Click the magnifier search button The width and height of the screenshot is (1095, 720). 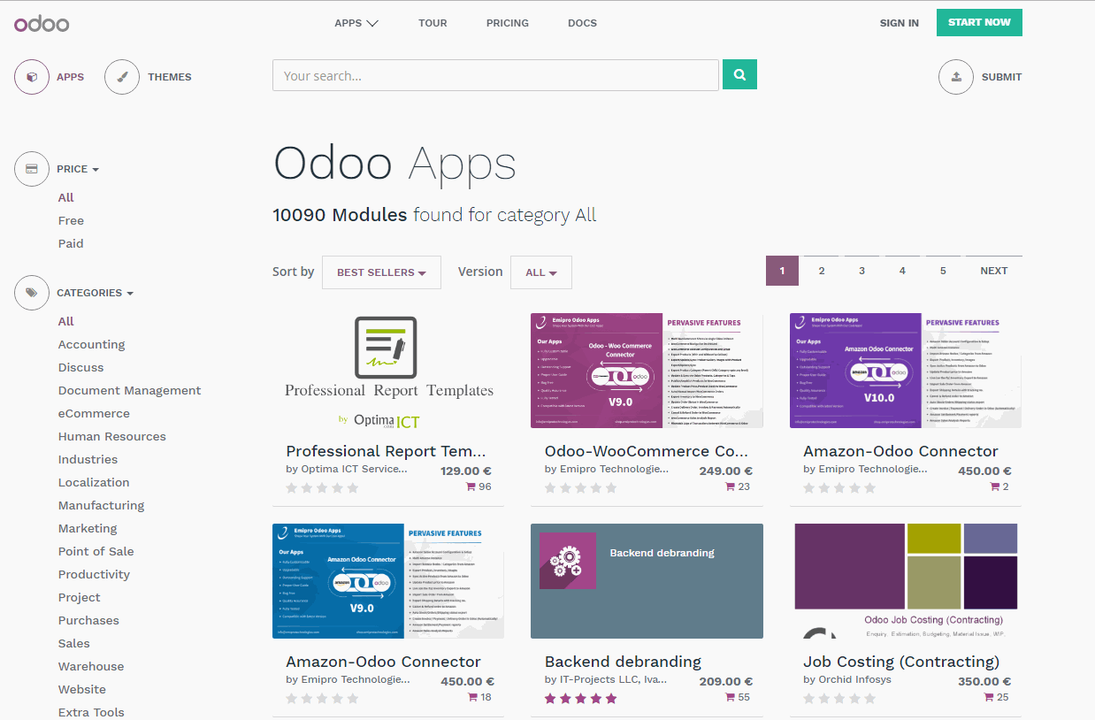coord(739,75)
